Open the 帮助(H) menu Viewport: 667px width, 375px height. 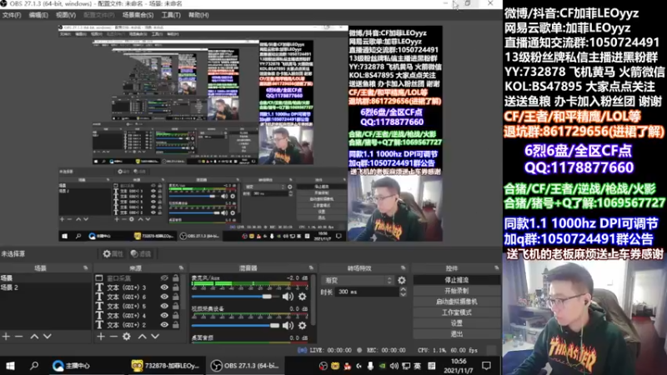coord(198,15)
